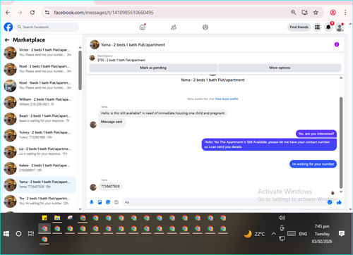Click the browser back button
Screen dimensions: 353x255
click(x=8, y=13)
